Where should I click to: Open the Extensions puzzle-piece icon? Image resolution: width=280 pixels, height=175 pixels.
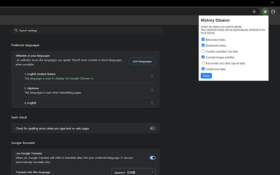point(273,12)
